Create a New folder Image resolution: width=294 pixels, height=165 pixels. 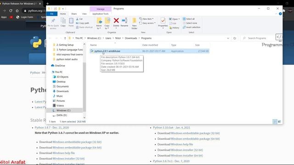point(134,23)
